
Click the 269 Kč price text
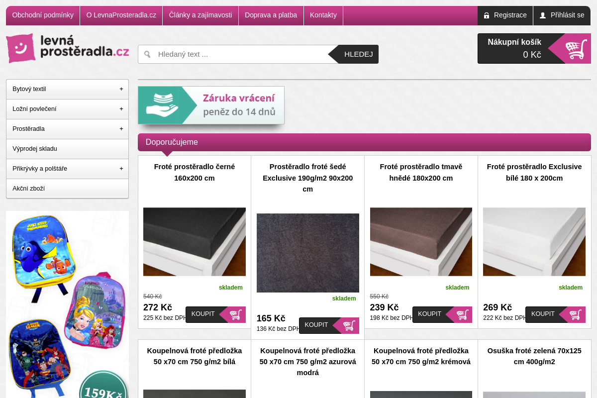coord(497,307)
